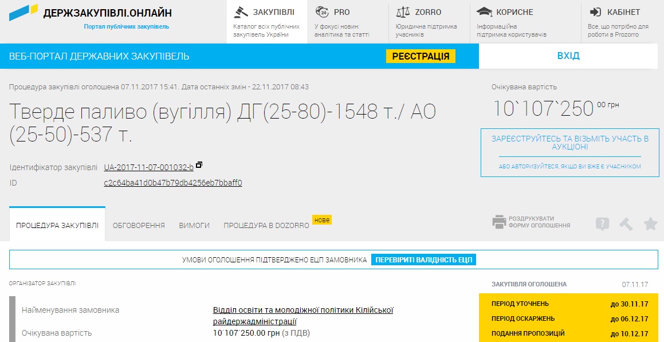The width and height of the screenshot is (664, 342).
Task: Click the КОРИСНЕ graduation cap icon
Action: click(x=485, y=12)
